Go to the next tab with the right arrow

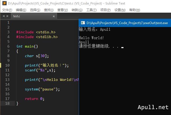[7, 16]
